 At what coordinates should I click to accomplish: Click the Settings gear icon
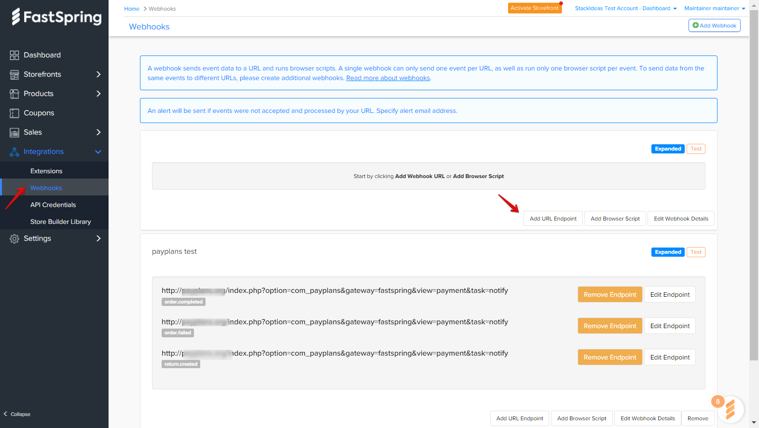pyautogui.click(x=14, y=238)
